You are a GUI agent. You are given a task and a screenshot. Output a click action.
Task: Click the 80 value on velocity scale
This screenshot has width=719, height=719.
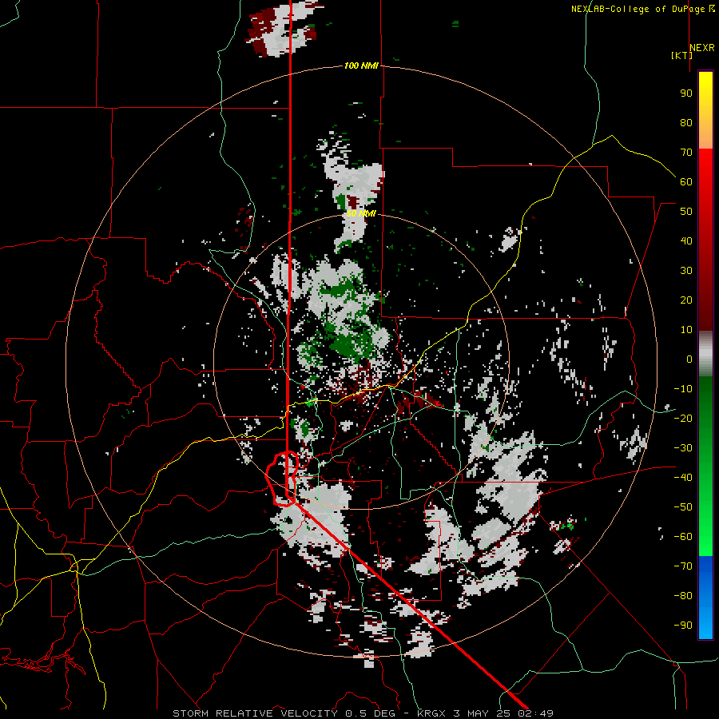coord(686,122)
